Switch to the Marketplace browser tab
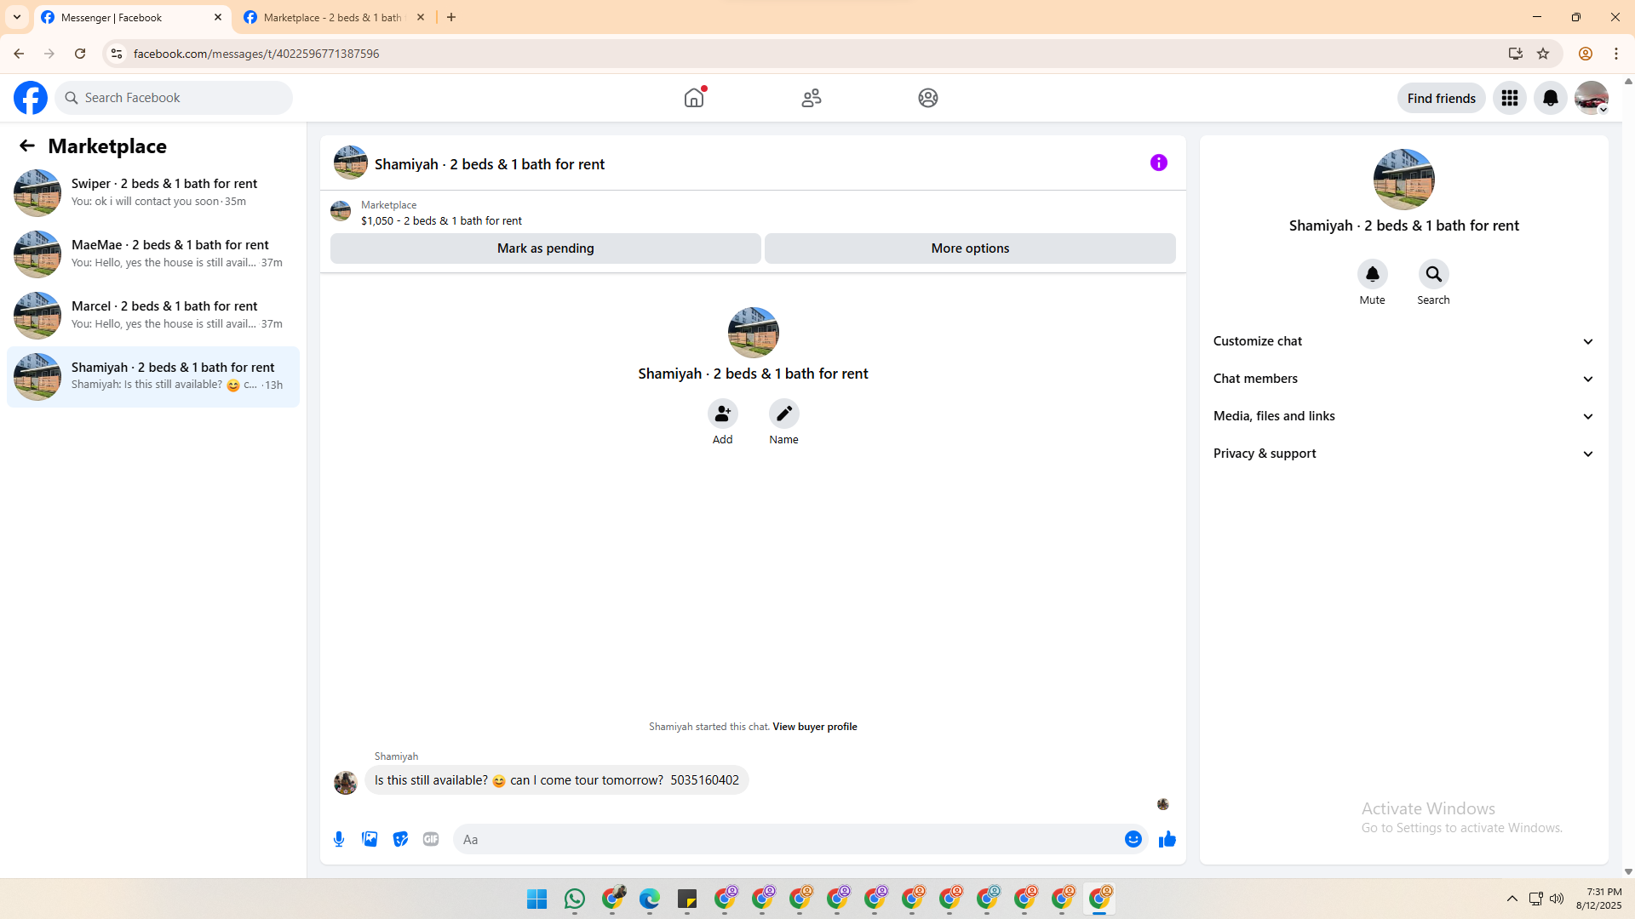 (332, 17)
